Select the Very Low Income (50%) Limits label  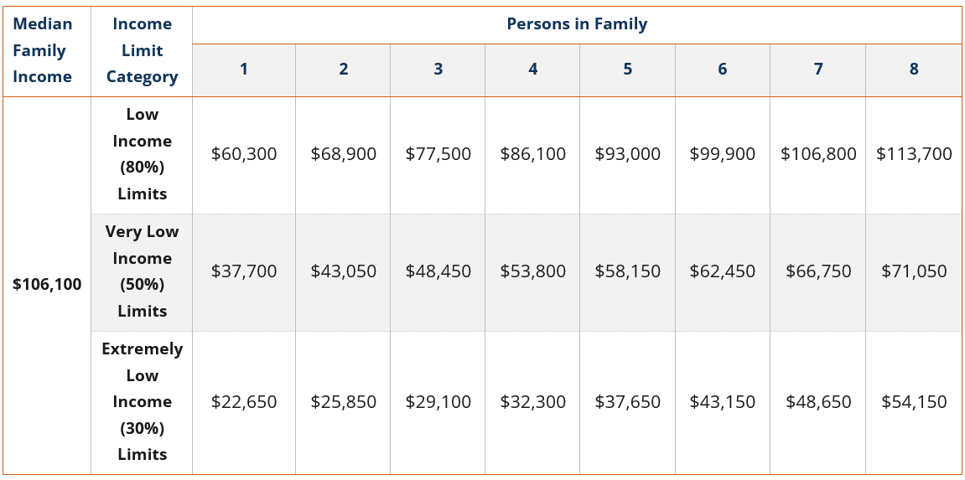[x=142, y=271]
